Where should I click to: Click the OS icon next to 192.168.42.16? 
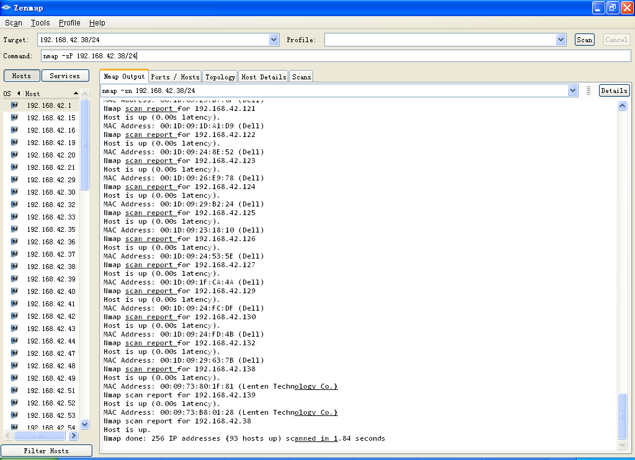point(14,130)
